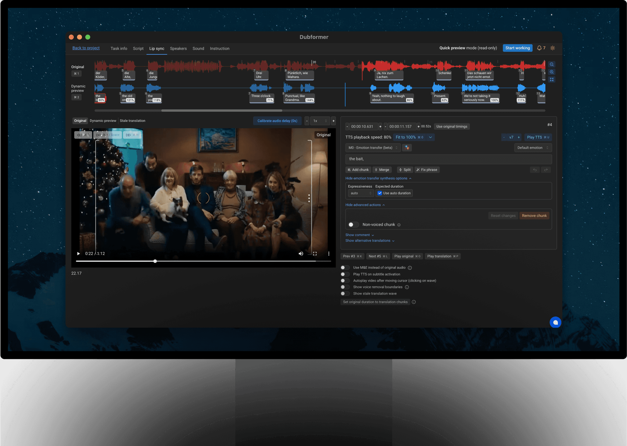The width and height of the screenshot is (627, 446).
Task: Mute the video volume speaker icon
Action: [301, 254]
